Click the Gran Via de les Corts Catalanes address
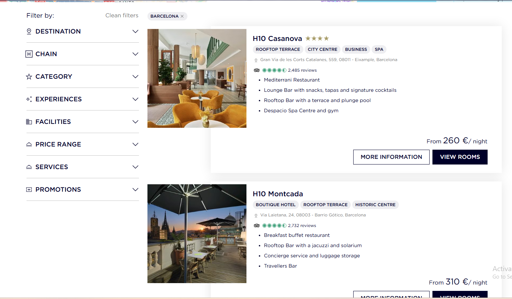Screen dimensions: 512x299 pyautogui.click(x=329, y=60)
